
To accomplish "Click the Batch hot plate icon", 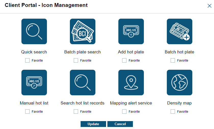I will (x=180, y=31).
